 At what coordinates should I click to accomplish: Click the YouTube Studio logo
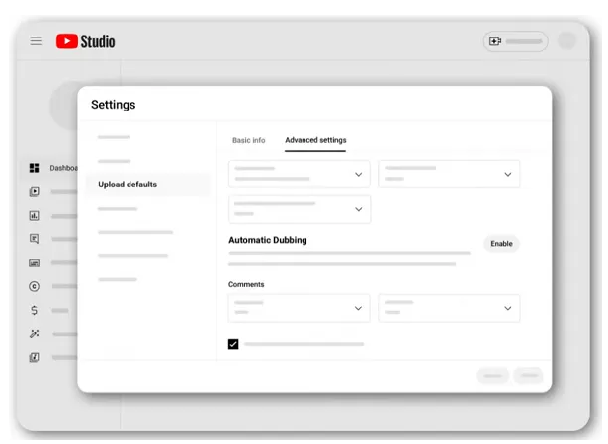(85, 41)
